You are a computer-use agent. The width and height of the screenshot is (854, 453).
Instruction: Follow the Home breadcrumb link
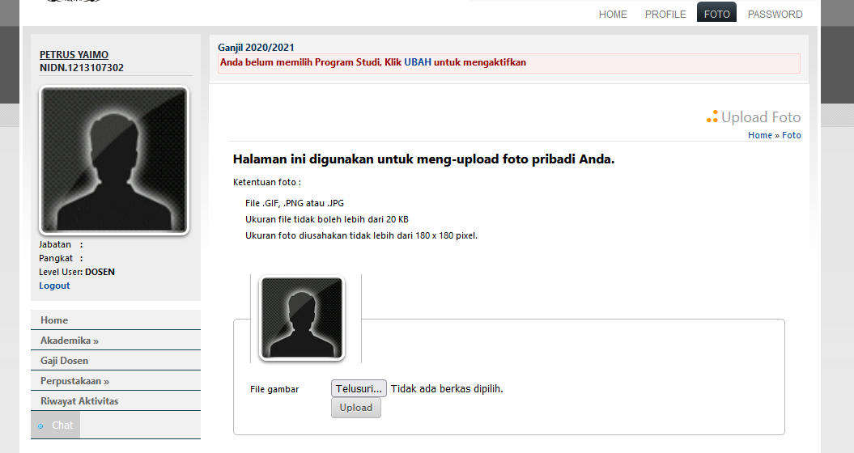(759, 135)
